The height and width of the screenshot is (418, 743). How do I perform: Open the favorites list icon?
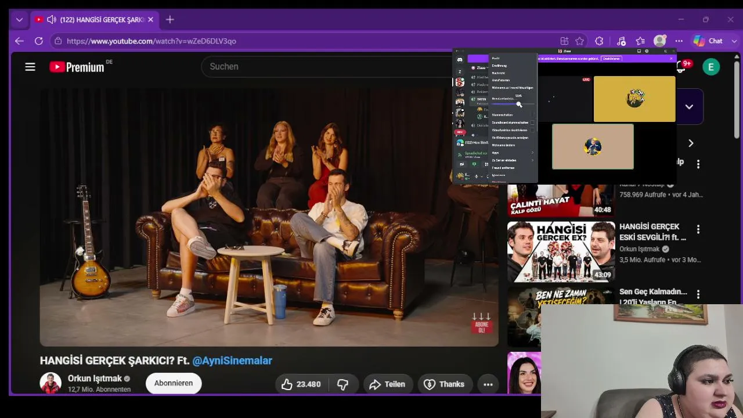click(x=640, y=41)
